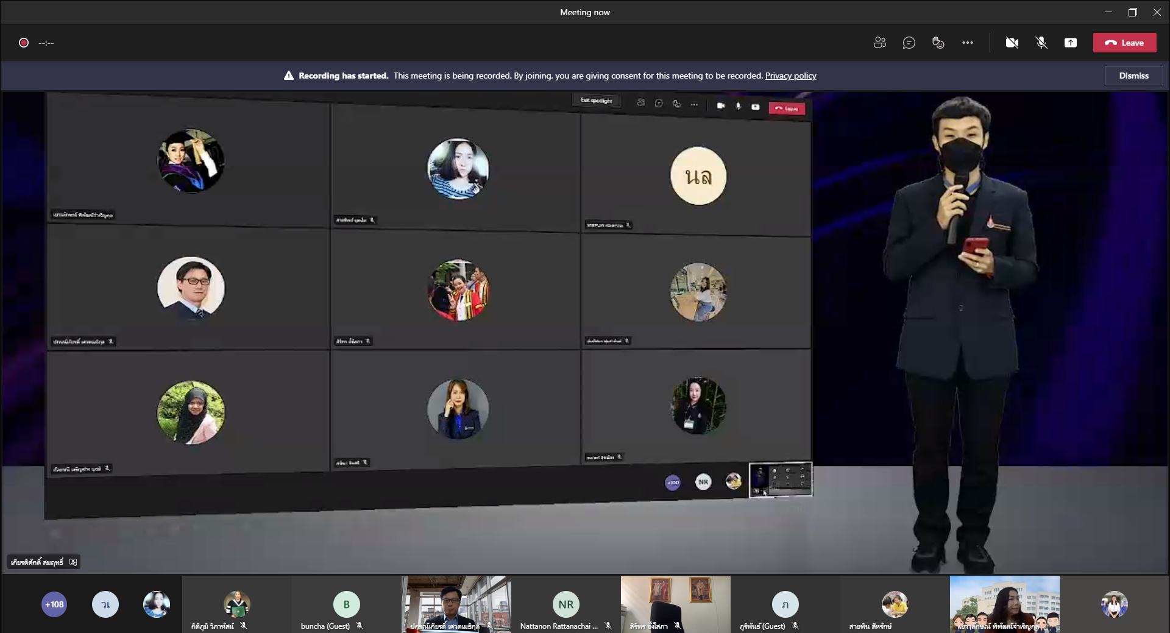Open the Privacy policy link
This screenshot has height=633, width=1170.
[x=790, y=76]
